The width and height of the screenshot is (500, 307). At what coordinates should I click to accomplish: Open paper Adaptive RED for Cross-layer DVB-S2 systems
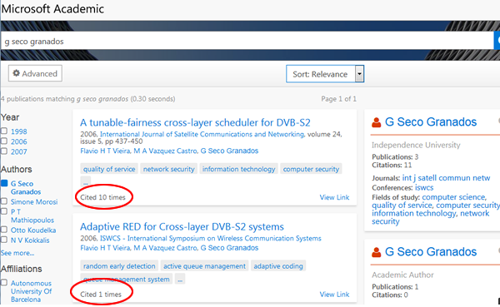[x=182, y=227]
